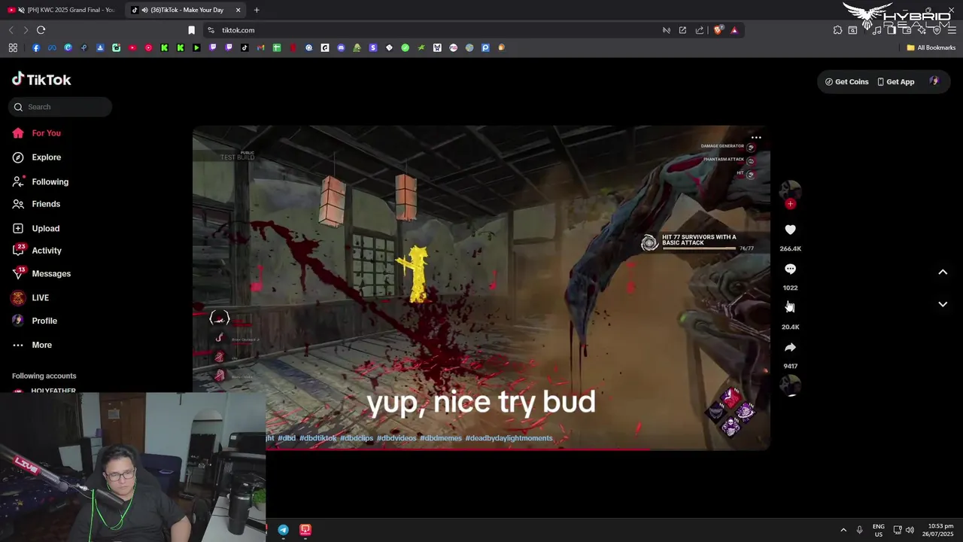Like the video with the heart icon
The image size is (963, 542).
click(790, 230)
